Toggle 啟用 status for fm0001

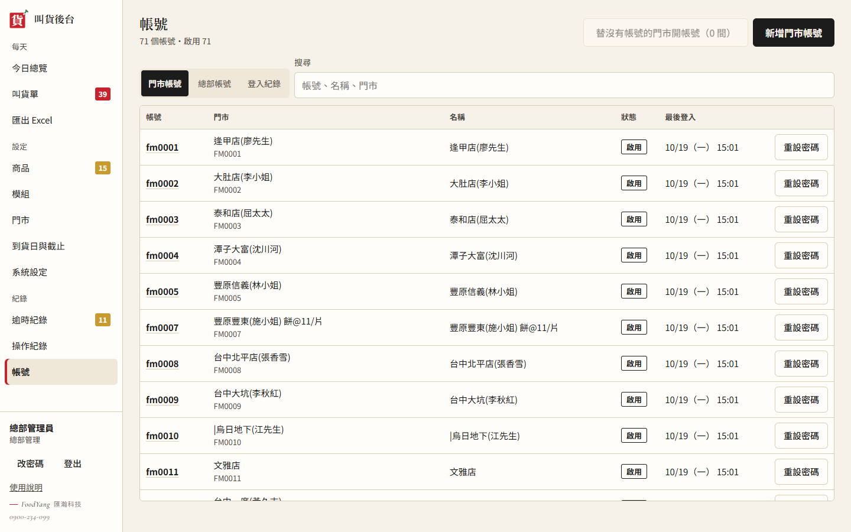point(634,147)
